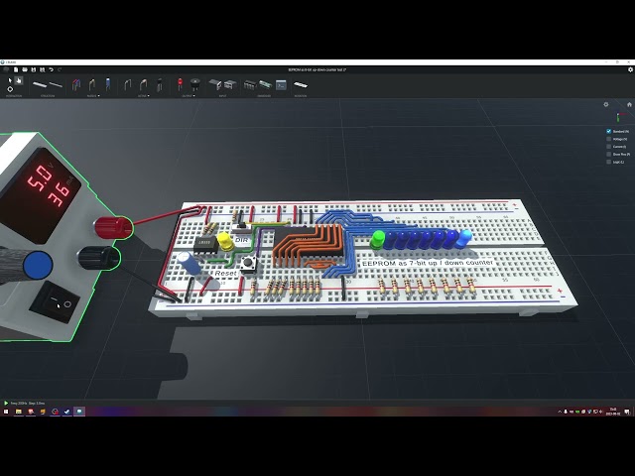
Task: Reset camera with the home icon
Action: pos(629,104)
